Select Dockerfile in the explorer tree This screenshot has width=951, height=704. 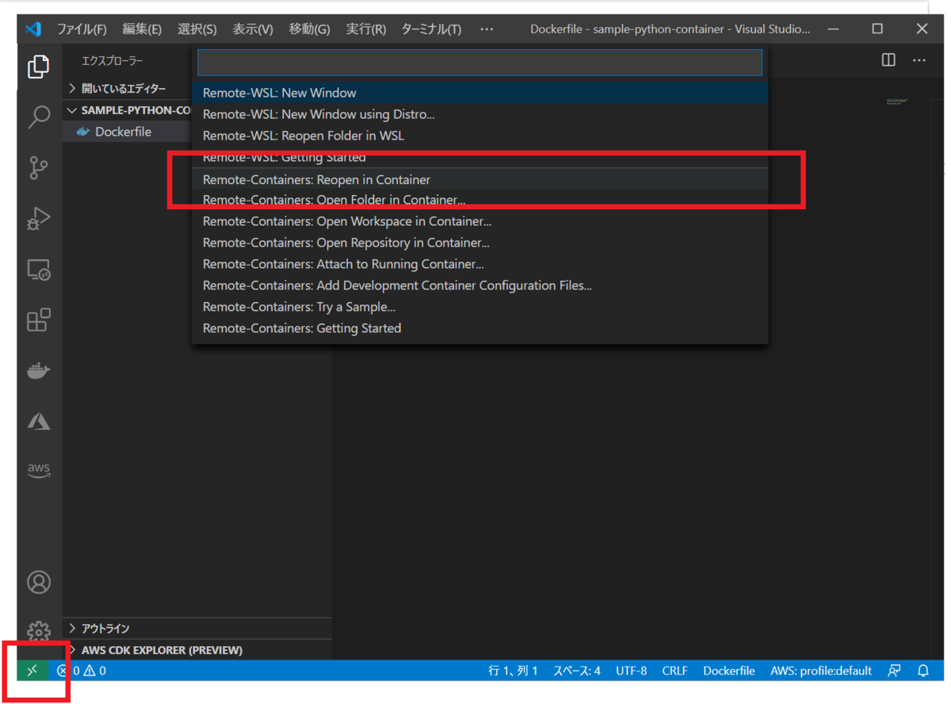pos(124,132)
